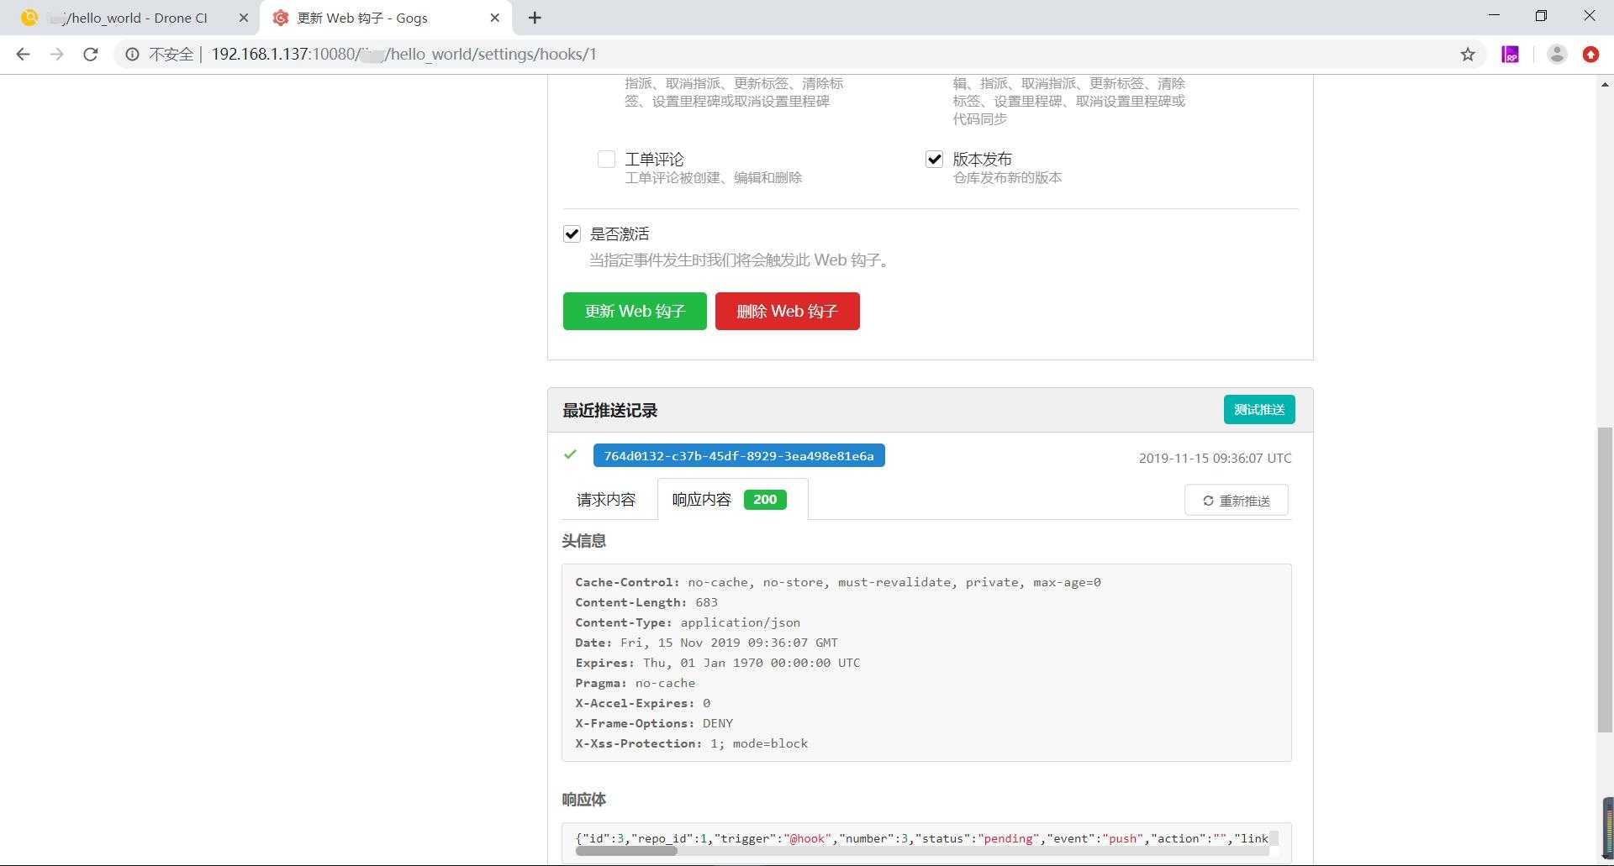Click the 头信息 section label
The width and height of the screenshot is (1614, 866).
click(x=583, y=541)
